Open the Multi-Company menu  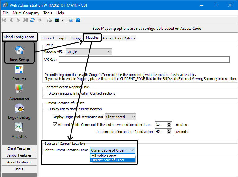[26, 13]
